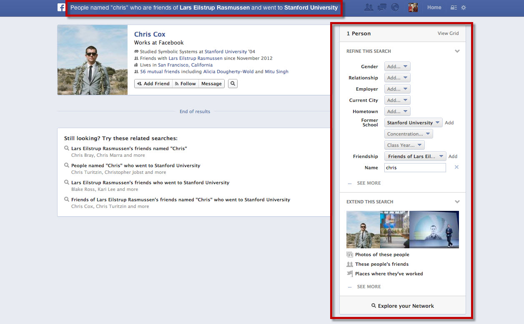Click the magnifier button beside Message

tap(233, 84)
